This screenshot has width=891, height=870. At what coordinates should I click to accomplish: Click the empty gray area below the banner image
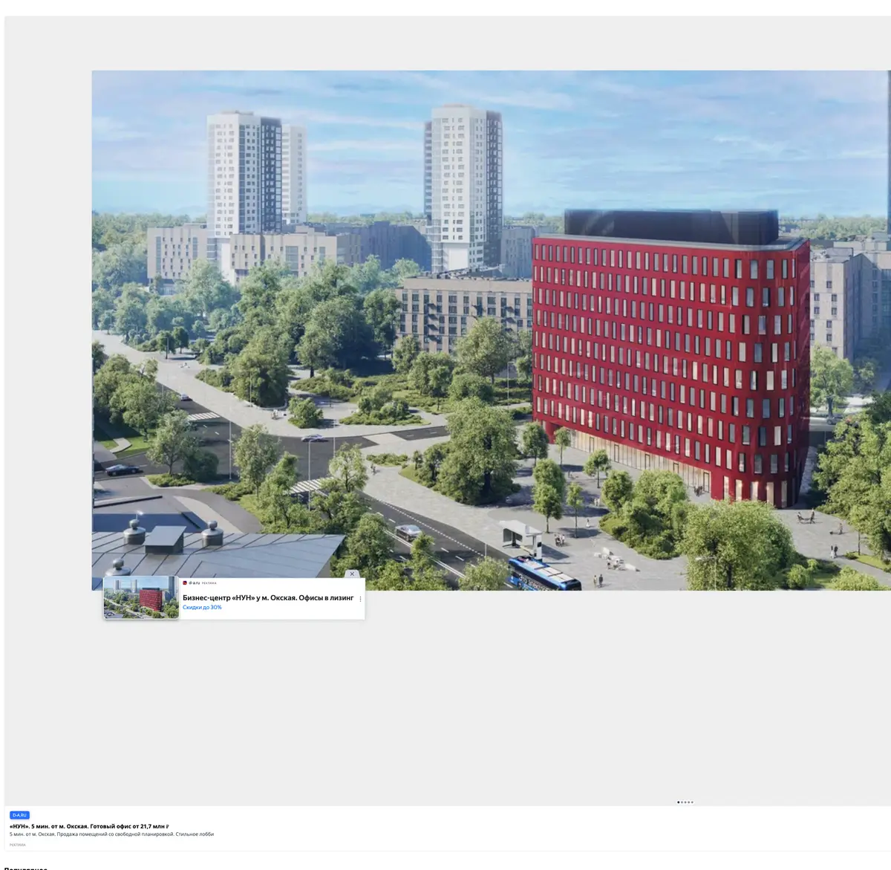pyautogui.click(x=446, y=706)
